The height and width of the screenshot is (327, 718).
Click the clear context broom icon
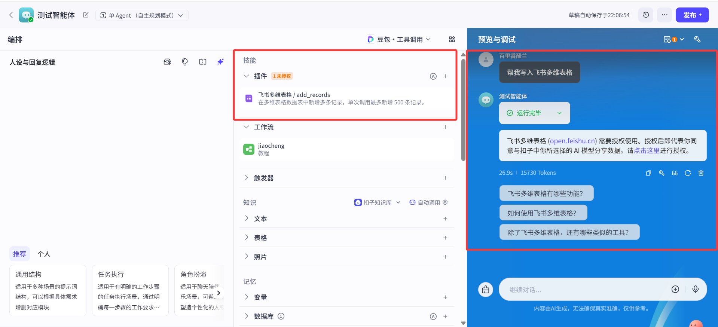pos(486,290)
